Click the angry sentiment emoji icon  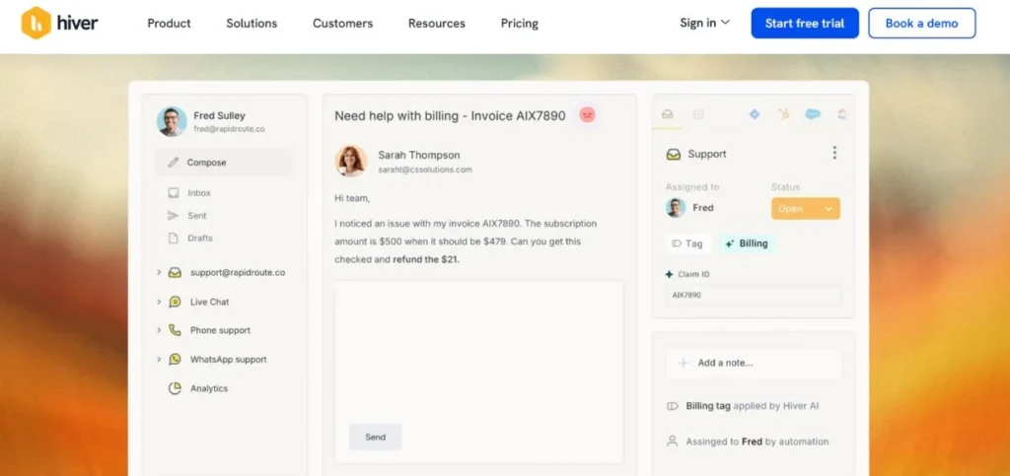[587, 115]
